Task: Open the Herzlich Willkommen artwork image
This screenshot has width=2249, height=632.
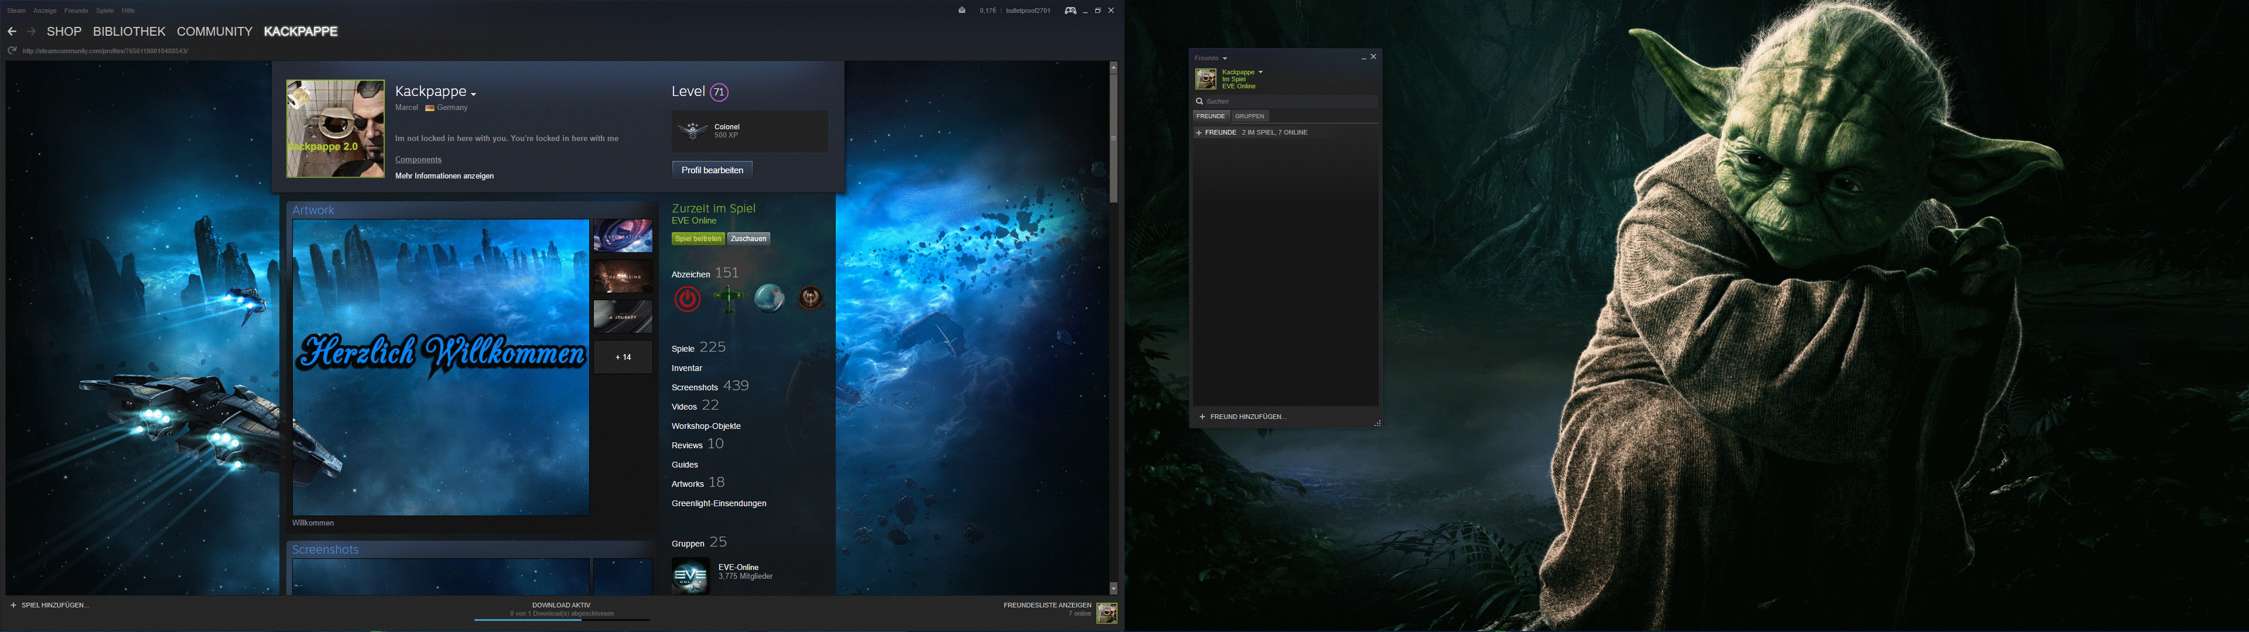Action: 441,367
